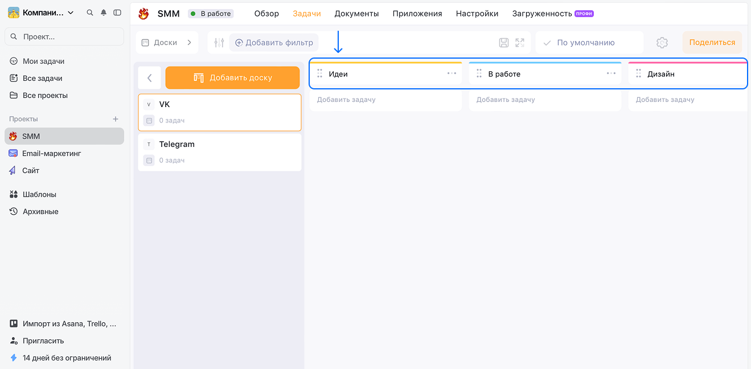The height and width of the screenshot is (369, 751).
Task: Open the По умолчанию view dropdown
Action: (x=589, y=43)
